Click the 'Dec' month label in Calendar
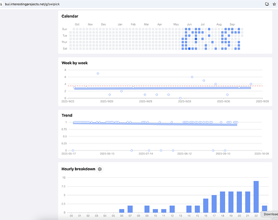The width and height of the screenshot is (278, 220). 104,25
